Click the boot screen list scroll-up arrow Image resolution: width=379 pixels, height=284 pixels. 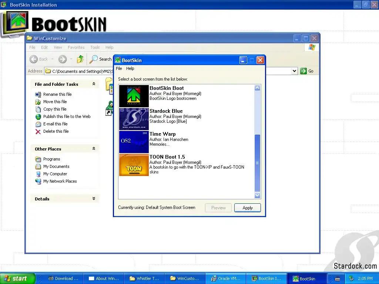[258, 88]
